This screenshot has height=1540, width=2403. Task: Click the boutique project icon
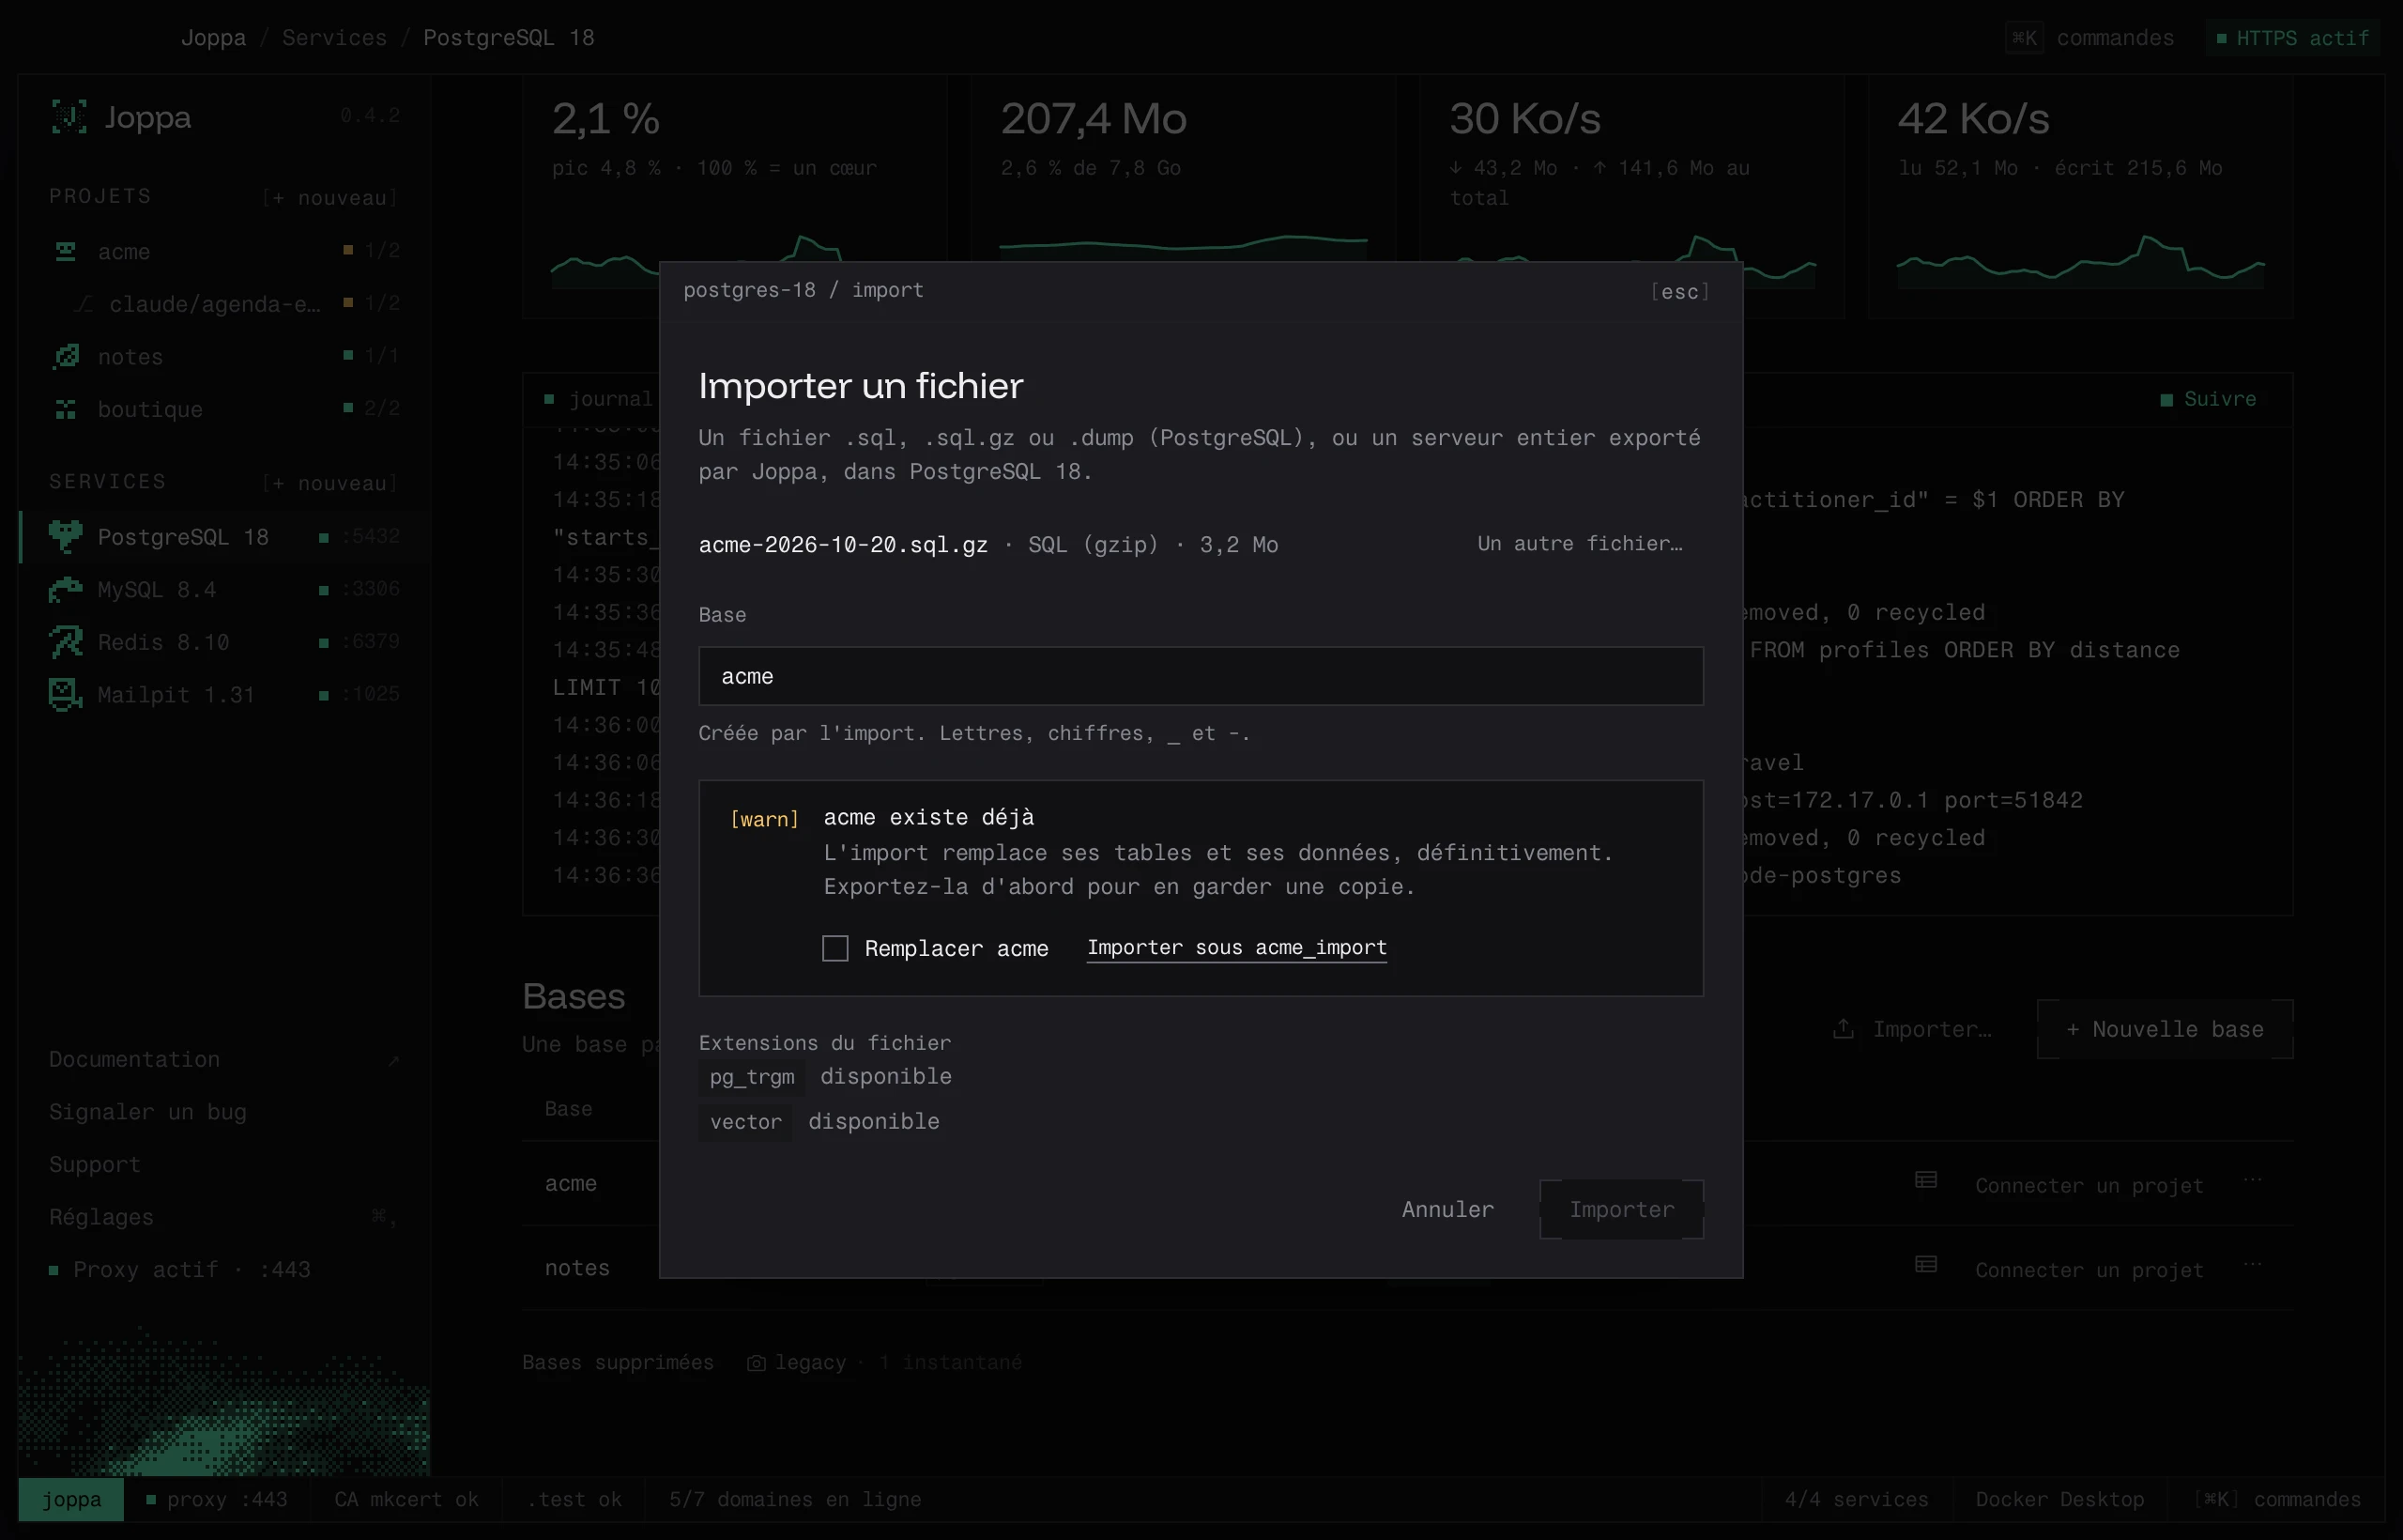pos(66,409)
